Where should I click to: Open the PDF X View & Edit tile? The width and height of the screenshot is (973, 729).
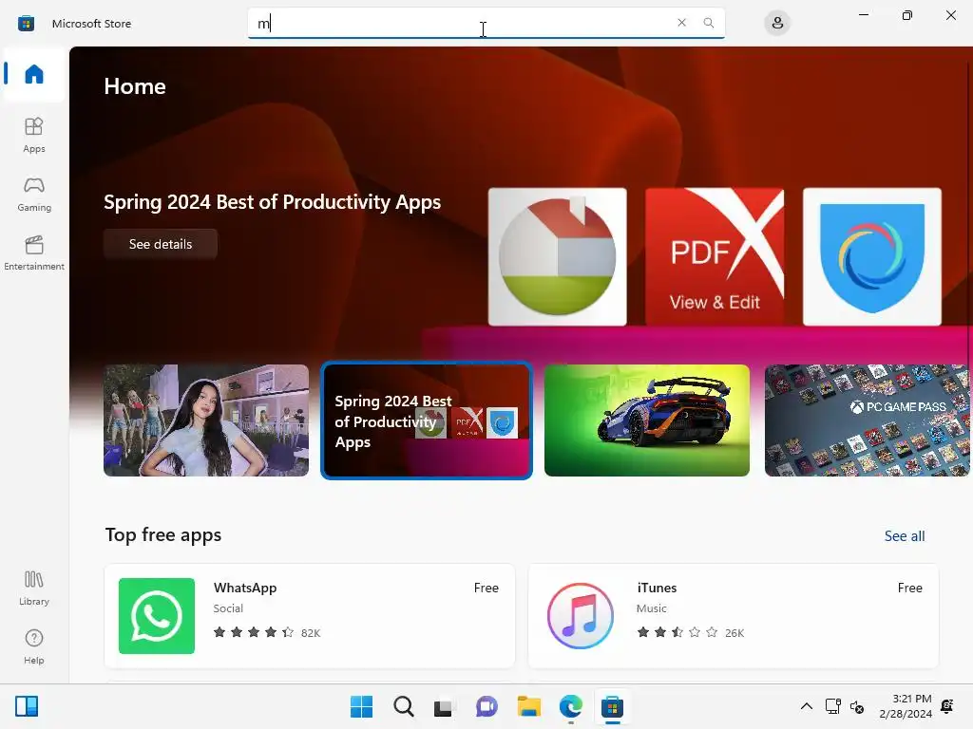tap(715, 256)
